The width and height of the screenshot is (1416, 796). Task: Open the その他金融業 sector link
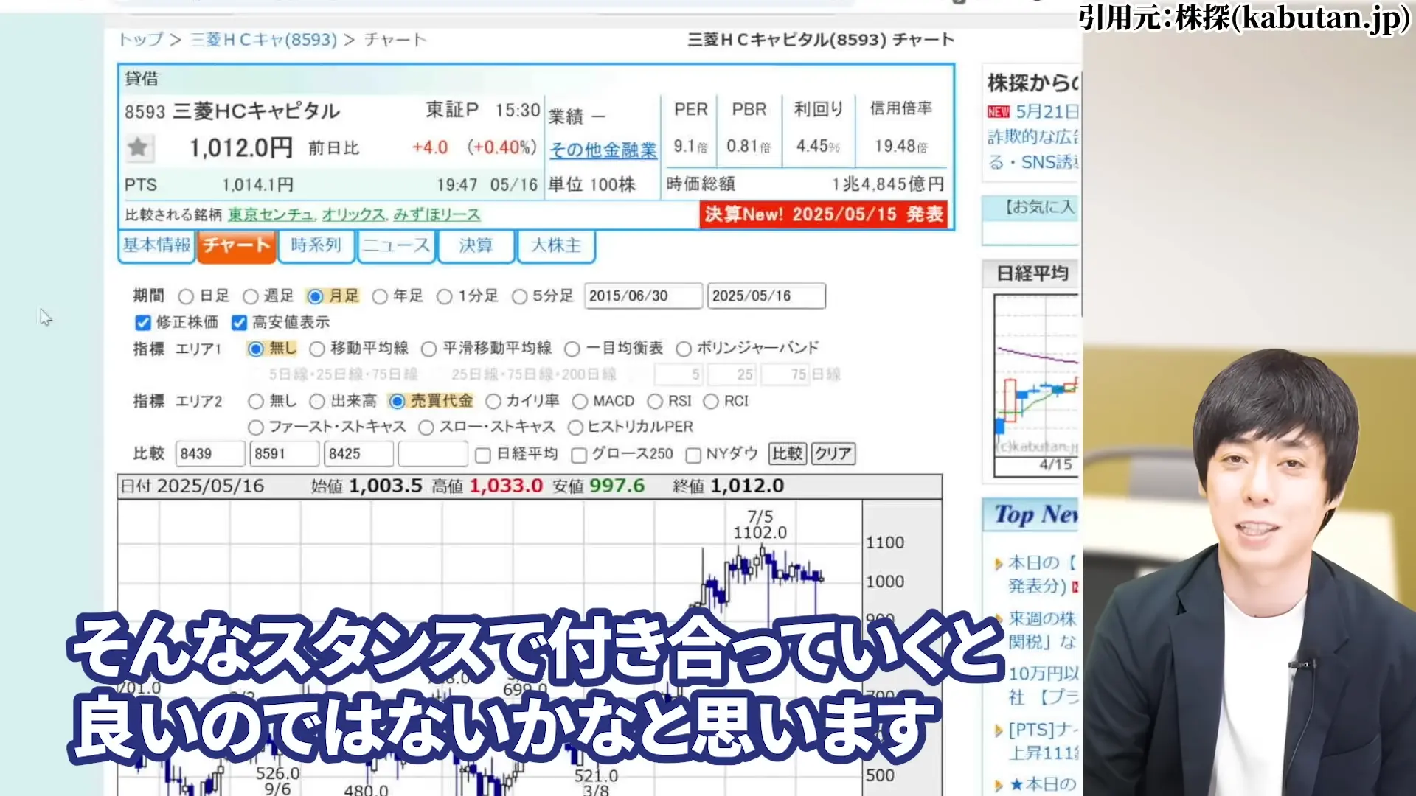click(x=603, y=150)
